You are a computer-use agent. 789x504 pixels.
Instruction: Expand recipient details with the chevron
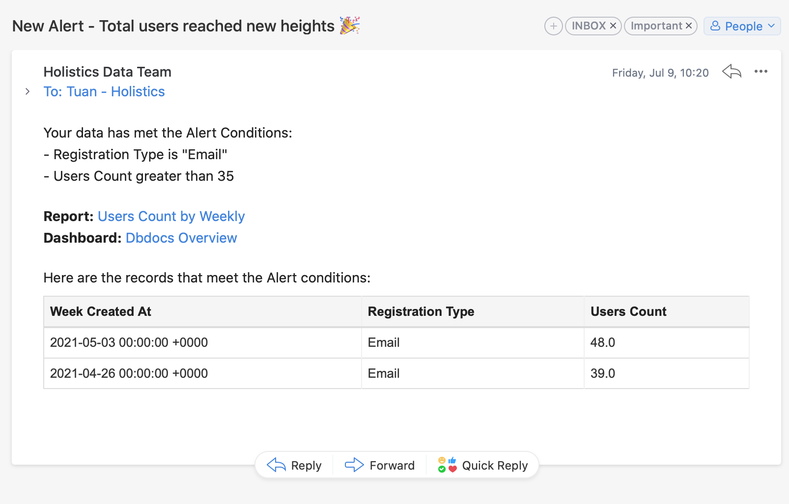pyautogui.click(x=28, y=91)
